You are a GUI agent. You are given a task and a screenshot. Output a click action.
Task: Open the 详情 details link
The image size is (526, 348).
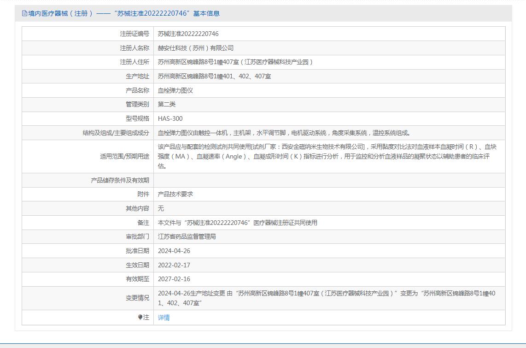pyautogui.click(x=164, y=317)
